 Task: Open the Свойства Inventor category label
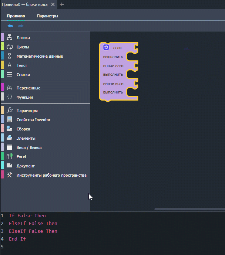33,120
